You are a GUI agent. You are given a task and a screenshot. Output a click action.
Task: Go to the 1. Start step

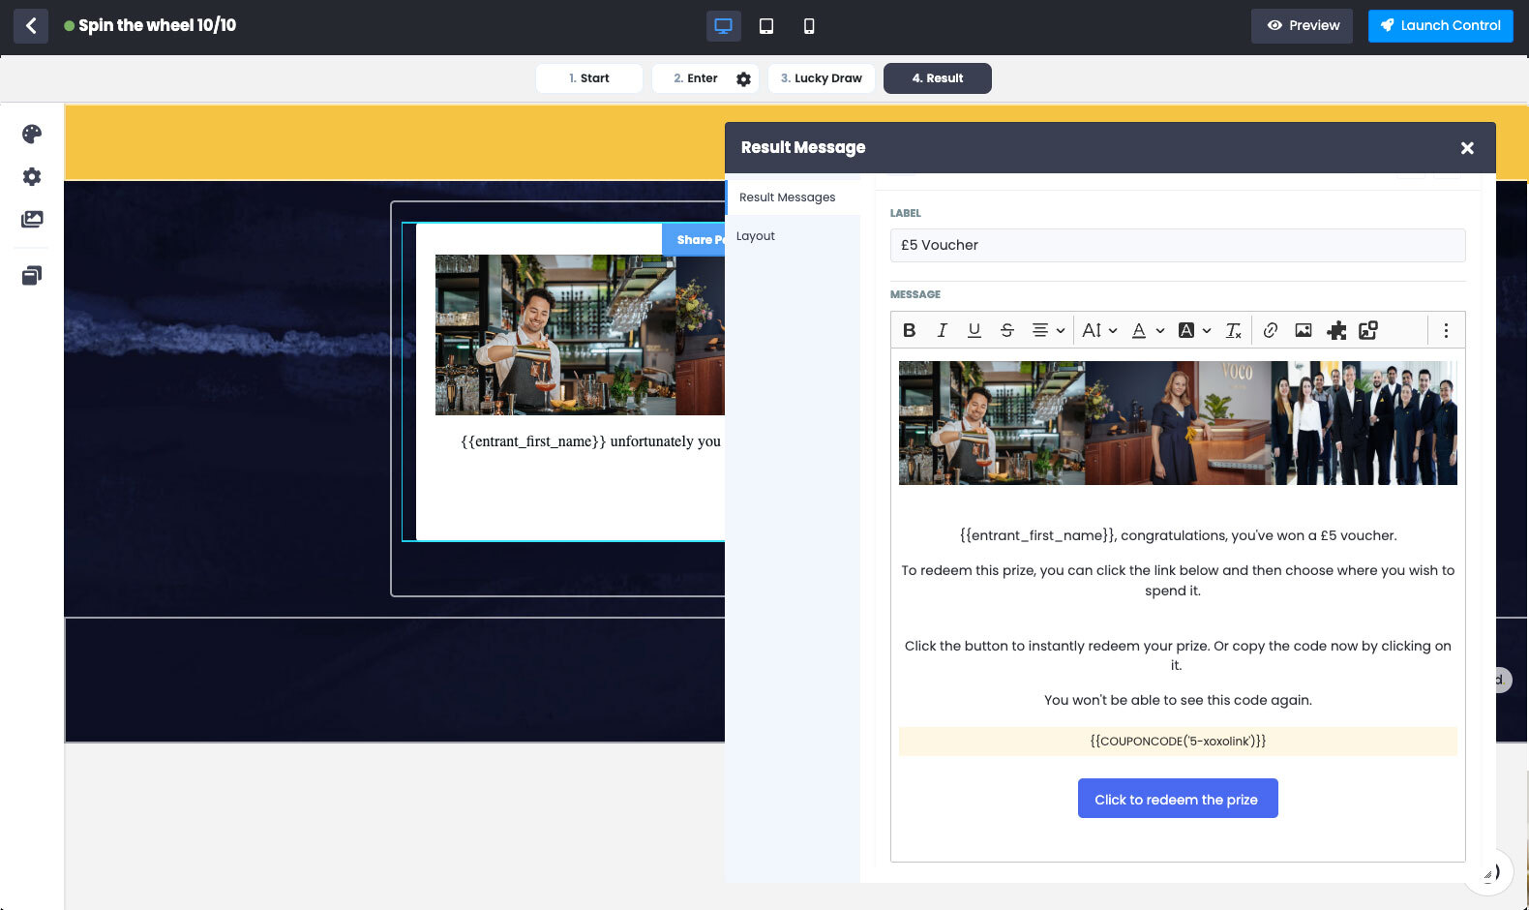[589, 78]
